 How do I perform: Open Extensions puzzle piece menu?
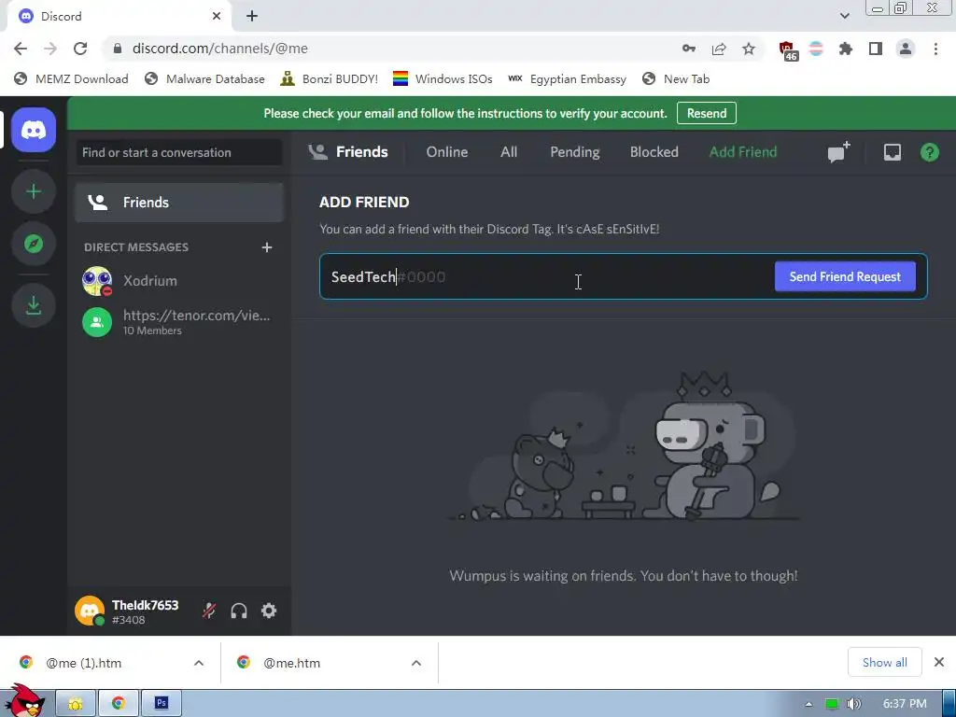pos(846,49)
